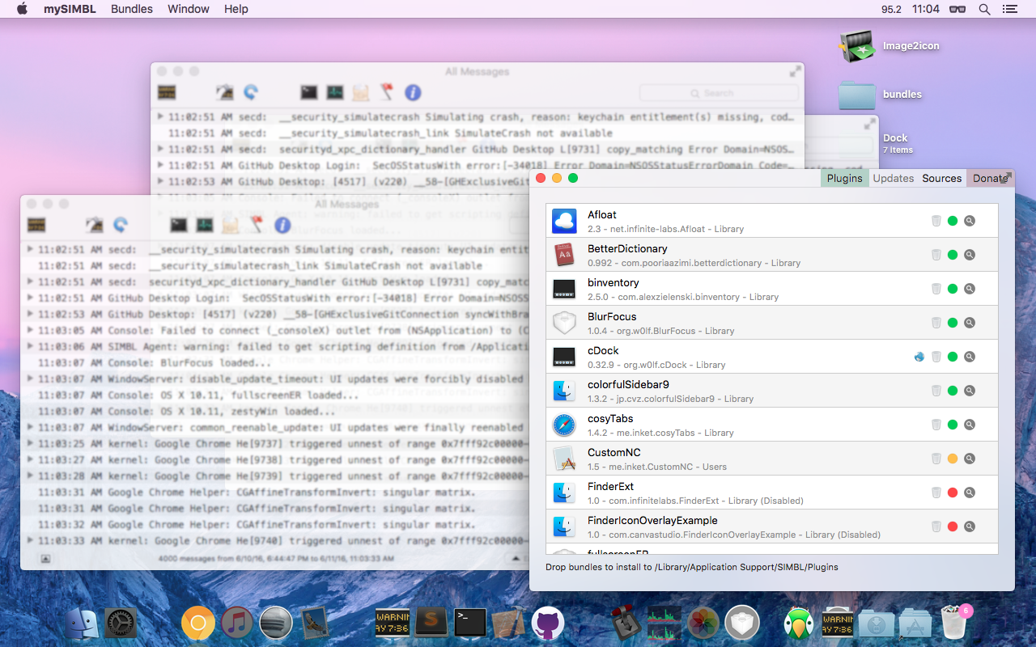Expand the 11:03:33 kernel message in front Console

point(31,540)
